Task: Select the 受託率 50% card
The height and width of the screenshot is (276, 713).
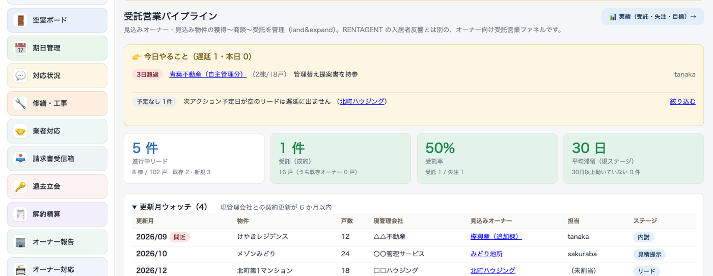Action: (487, 158)
